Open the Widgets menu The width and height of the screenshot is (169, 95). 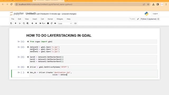point(60,19)
